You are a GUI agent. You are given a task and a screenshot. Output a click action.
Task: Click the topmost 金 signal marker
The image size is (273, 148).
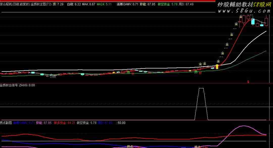[241, 17]
